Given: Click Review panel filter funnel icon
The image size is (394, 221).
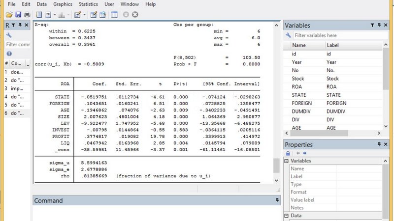Looking at the screenshot, I should [13, 25].
